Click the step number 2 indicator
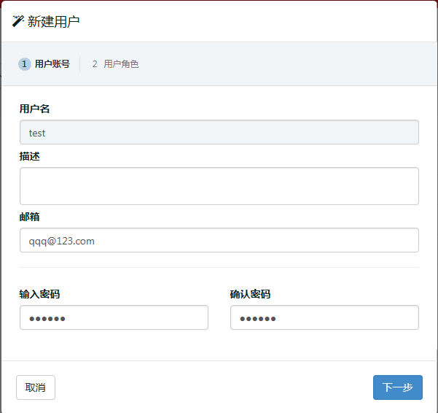This screenshot has width=438, height=413. (95, 64)
